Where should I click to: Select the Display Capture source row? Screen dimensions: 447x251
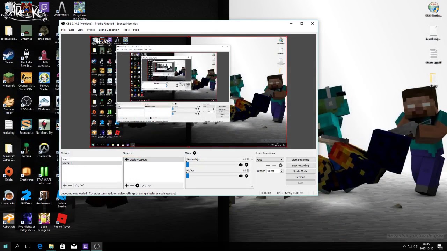[154, 160]
